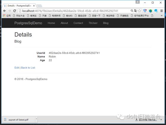Bookmark this page with the star icon
The image size is (166, 125).
click(140, 11)
